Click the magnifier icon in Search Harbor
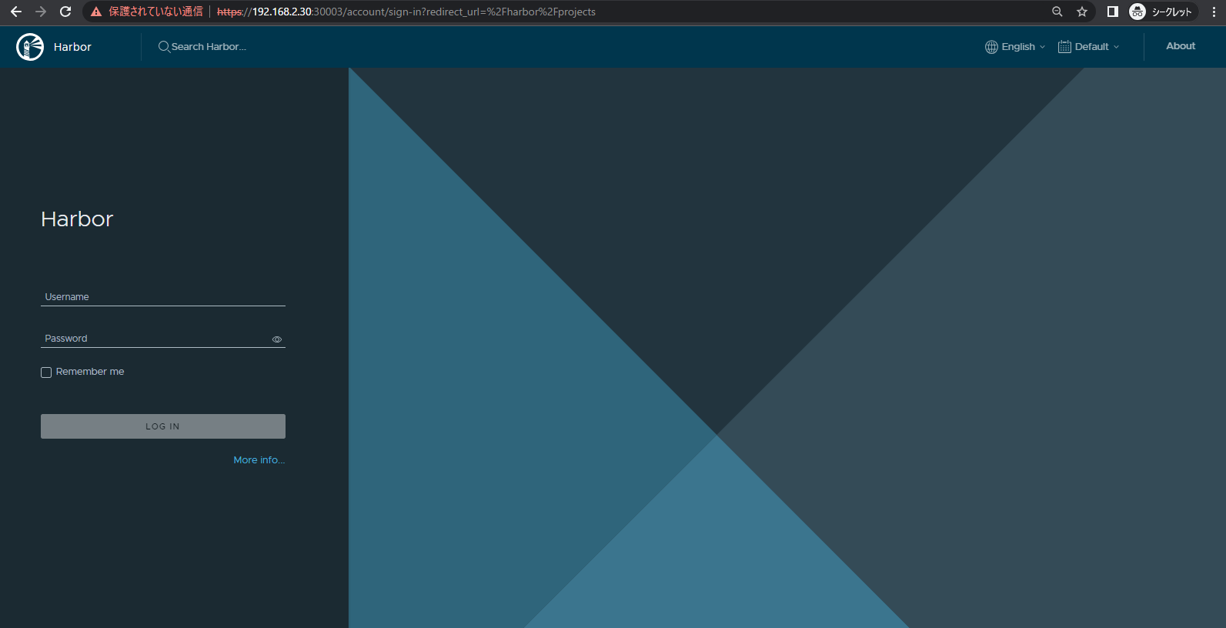 [164, 47]
